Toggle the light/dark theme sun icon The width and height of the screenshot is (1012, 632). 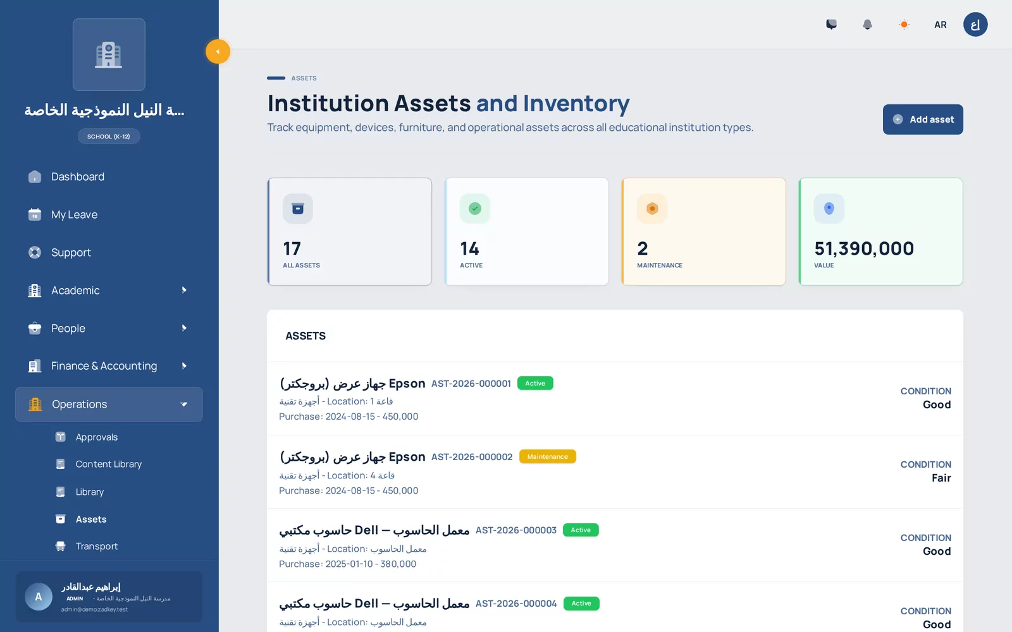(904, 25)
